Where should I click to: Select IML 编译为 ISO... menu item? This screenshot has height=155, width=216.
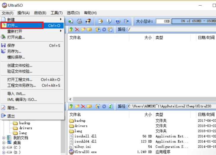(32, 99)
